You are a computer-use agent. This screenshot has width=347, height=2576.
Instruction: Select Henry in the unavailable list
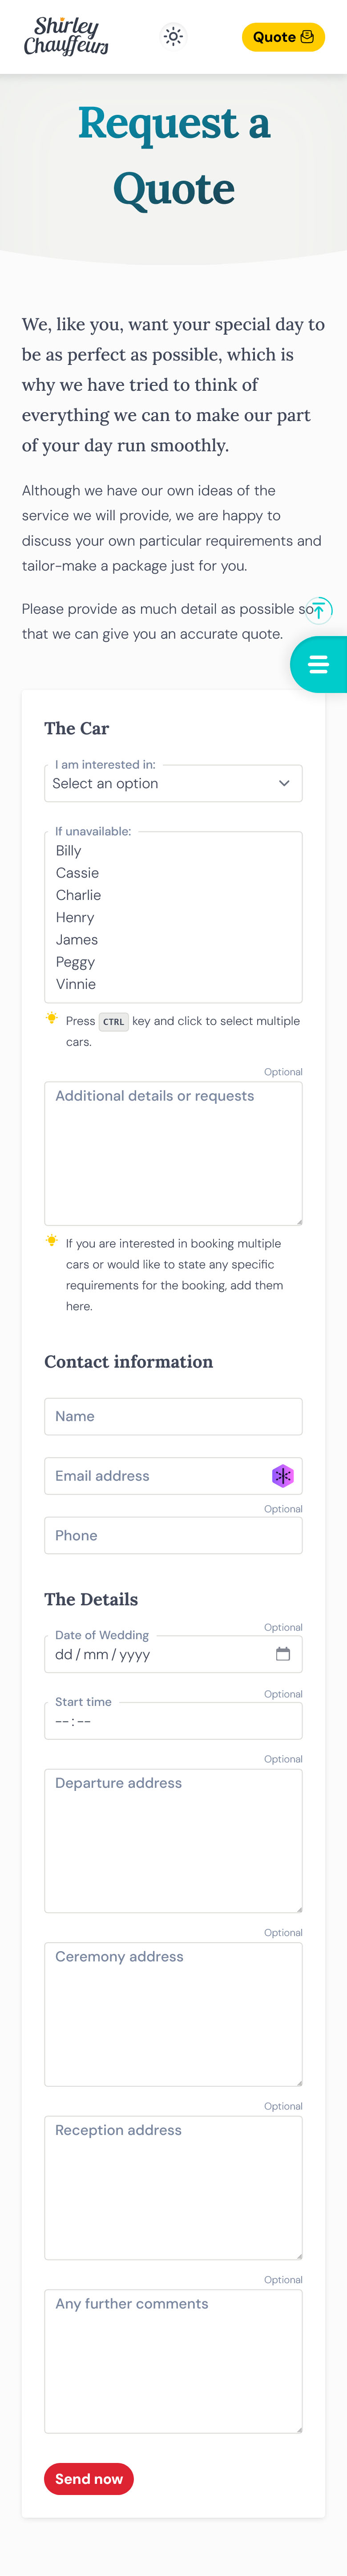(x=75, y=917)
